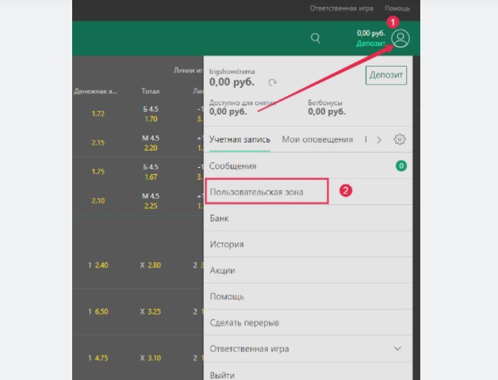
Task: Click Доступно для снятия amount
Action: click(228, 112)
